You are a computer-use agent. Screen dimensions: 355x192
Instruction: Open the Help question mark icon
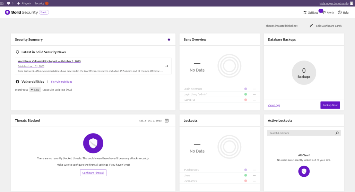[x=340, y=12]
